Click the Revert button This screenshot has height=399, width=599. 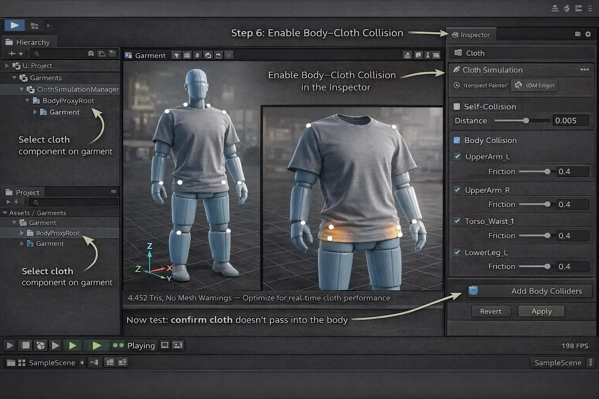491,311
